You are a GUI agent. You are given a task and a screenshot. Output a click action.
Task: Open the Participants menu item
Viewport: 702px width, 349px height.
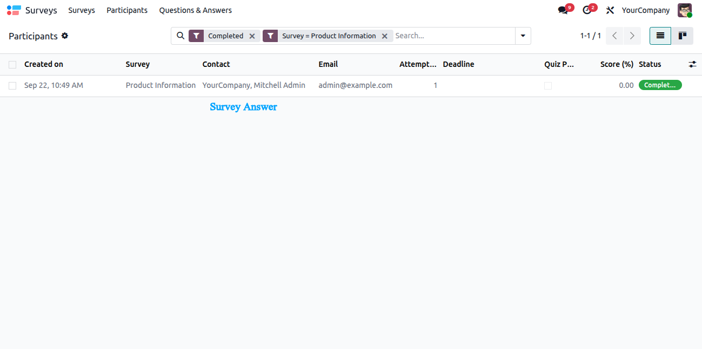point(127,10)
